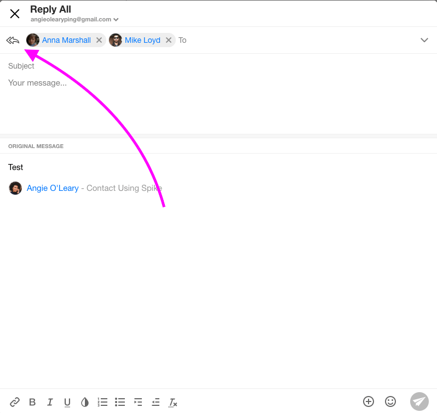The width and height of the screenshot is (437, 413).
Task: Close the Reply All compose window
Action: tap(14, 13)
